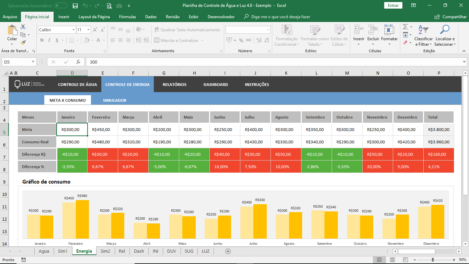Click the SIMULADOR sub-tab button

[115, 100]
